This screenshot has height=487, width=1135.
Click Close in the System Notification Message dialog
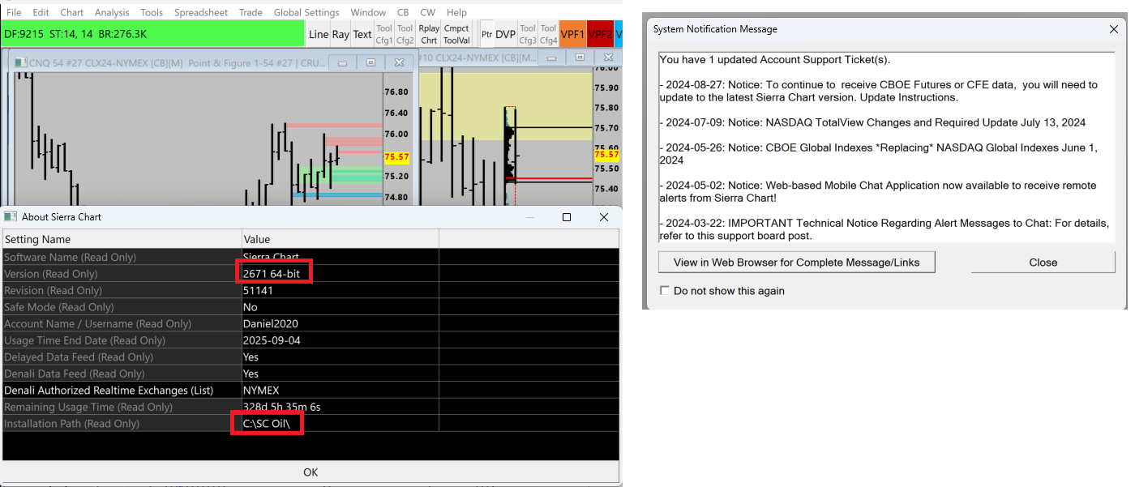point(1043,262)
